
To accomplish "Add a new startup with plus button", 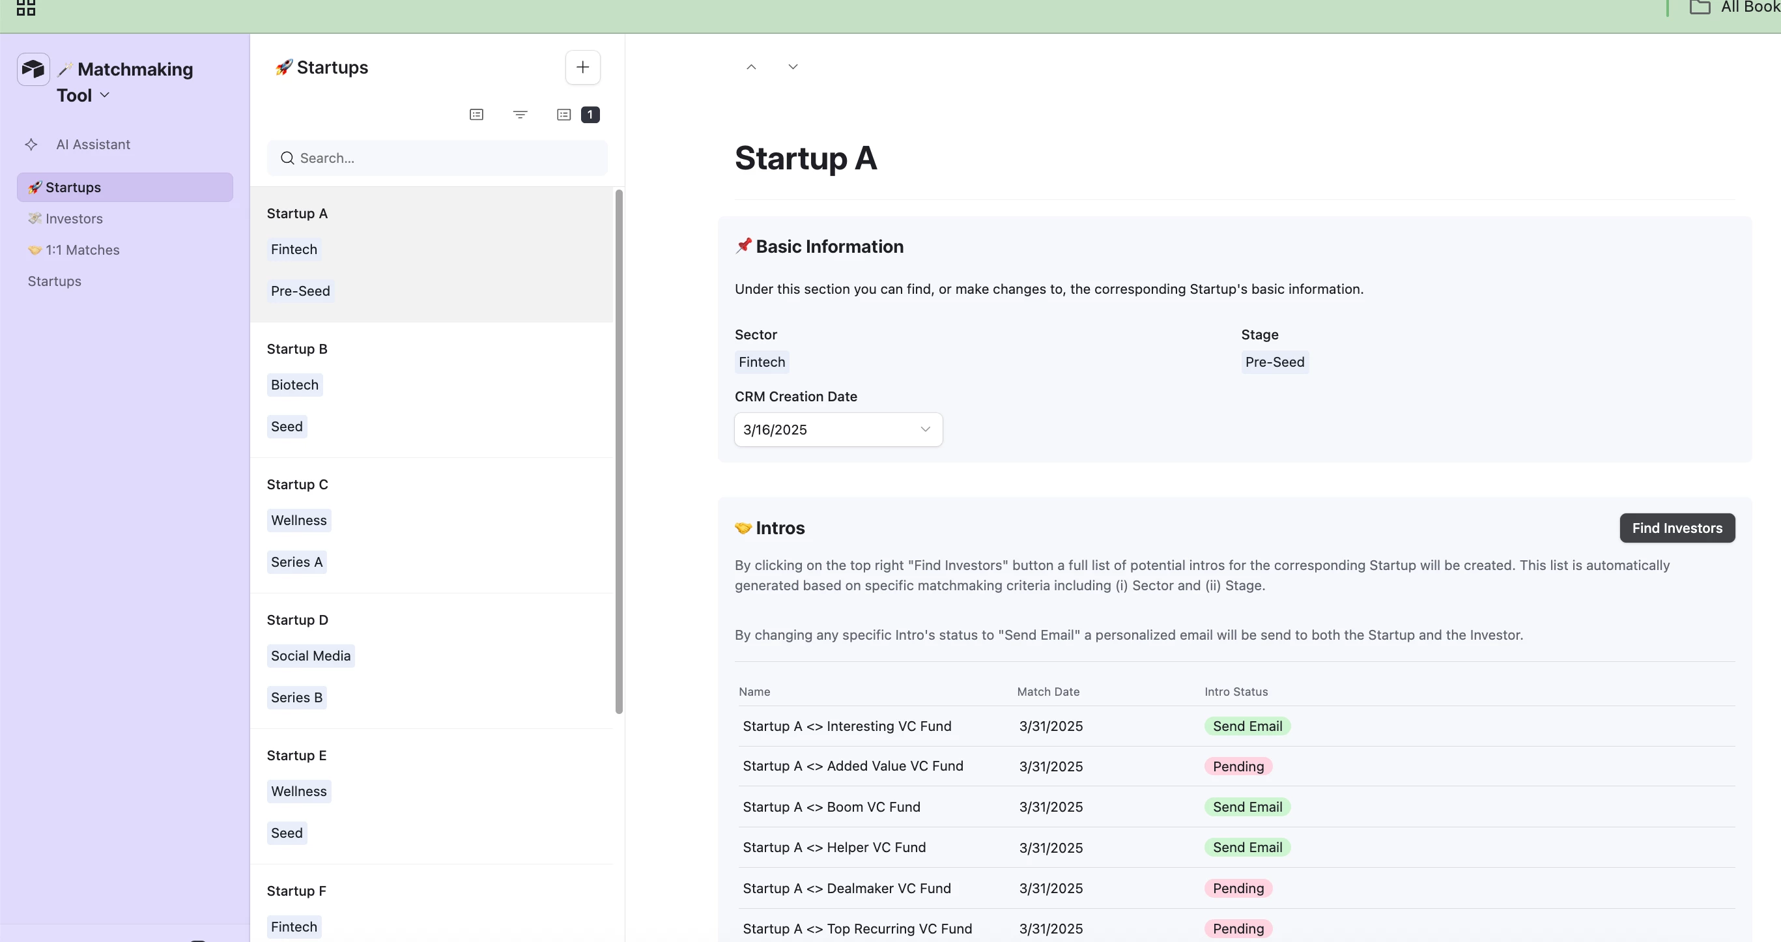I will coord(583,67).
